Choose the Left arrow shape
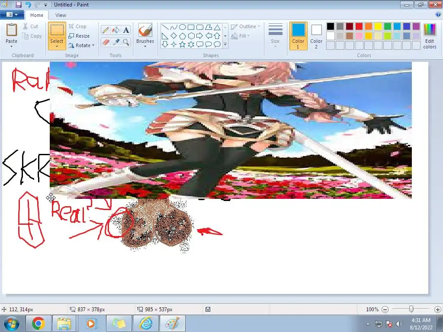 [209, 36]
